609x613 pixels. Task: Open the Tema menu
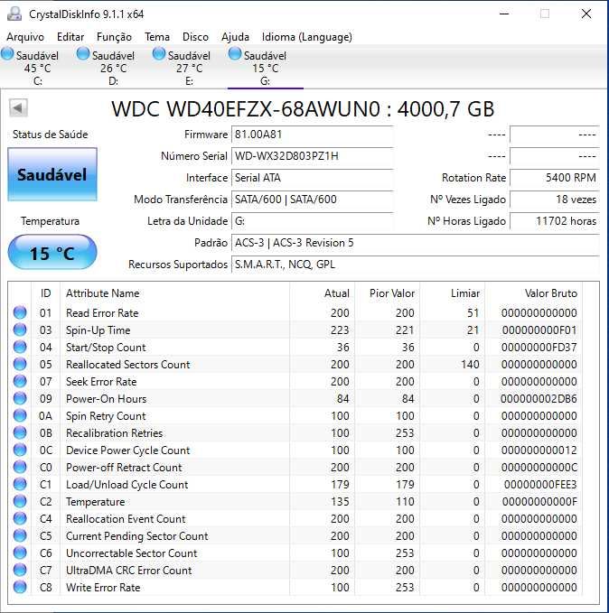(157, 37)
